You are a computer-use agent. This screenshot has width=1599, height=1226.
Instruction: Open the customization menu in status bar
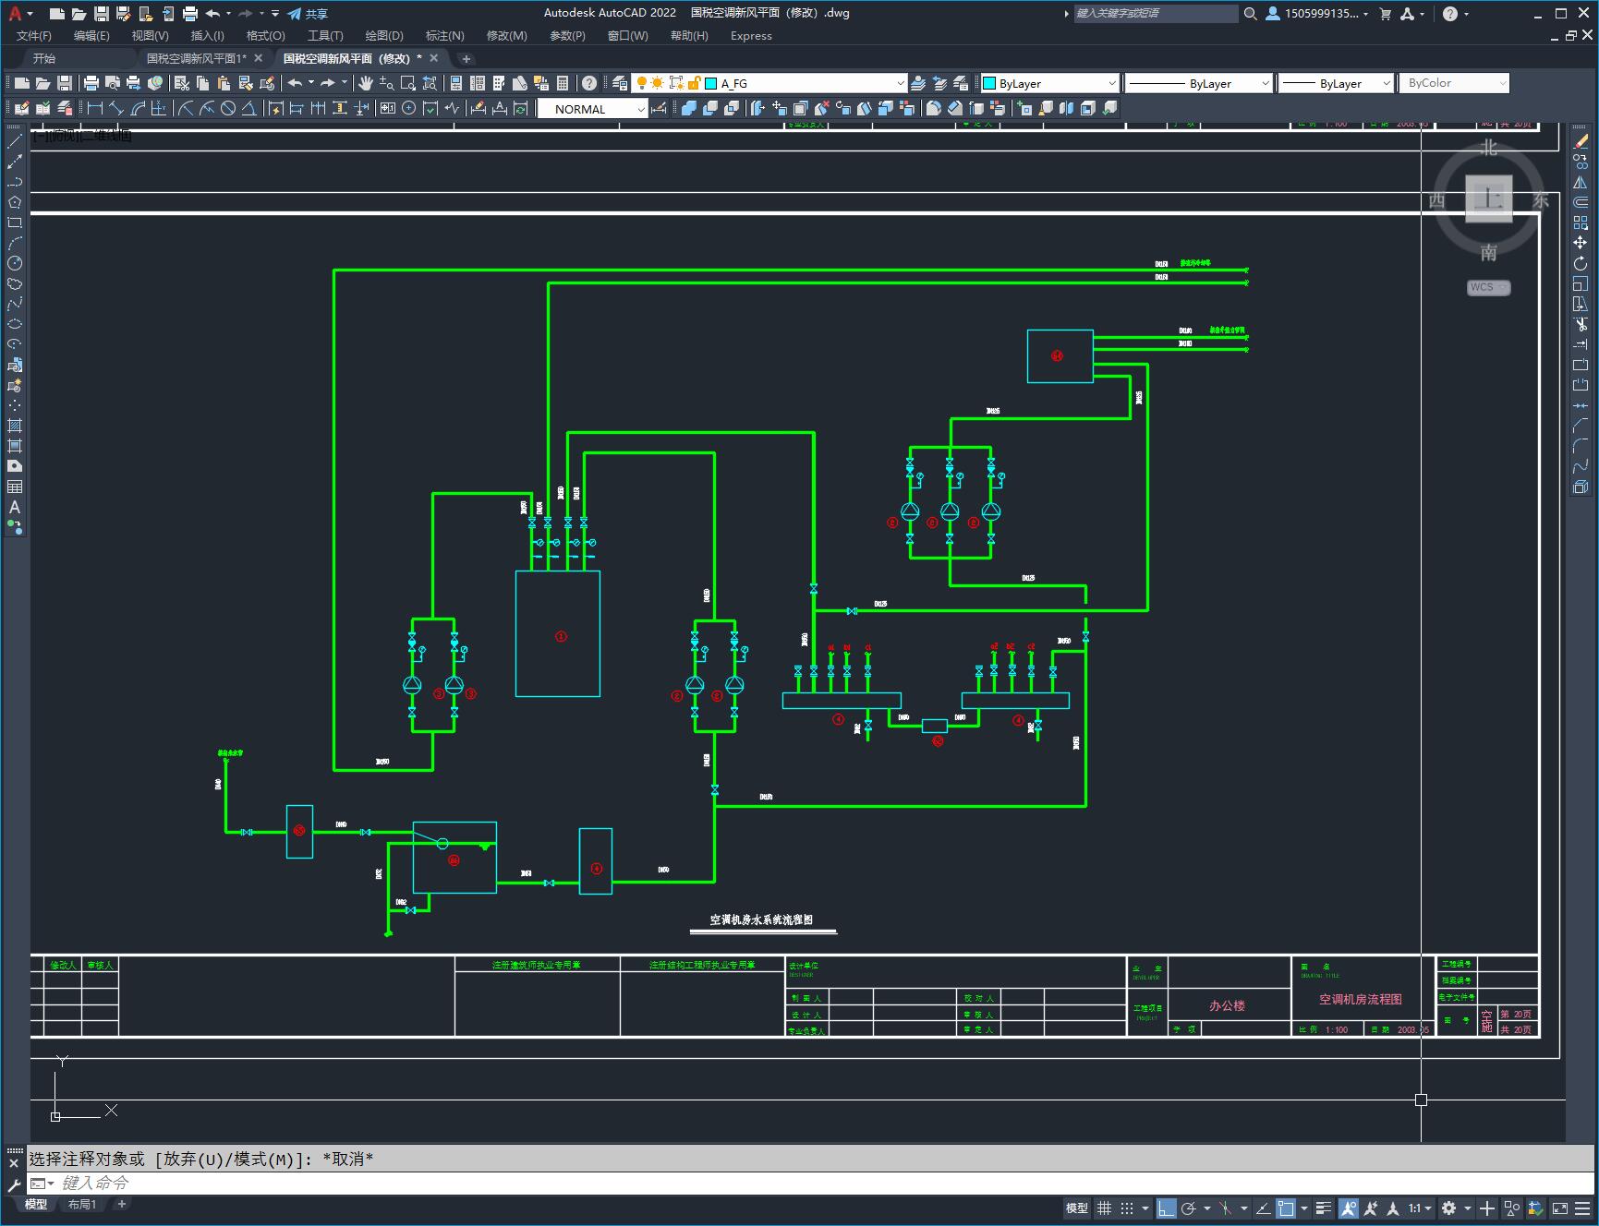1584,1208
